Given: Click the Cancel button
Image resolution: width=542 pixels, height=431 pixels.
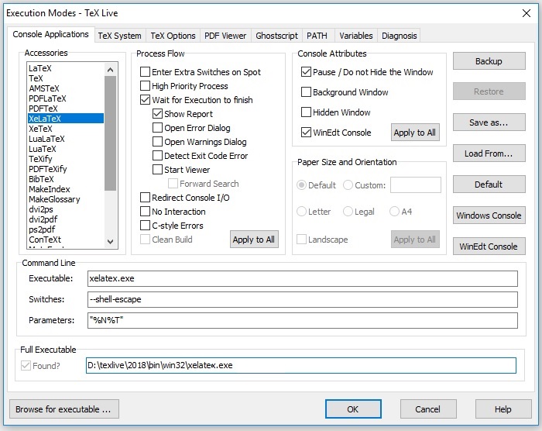Looking at the screenshot, I should pyautogui.click(x=428, y=409).
